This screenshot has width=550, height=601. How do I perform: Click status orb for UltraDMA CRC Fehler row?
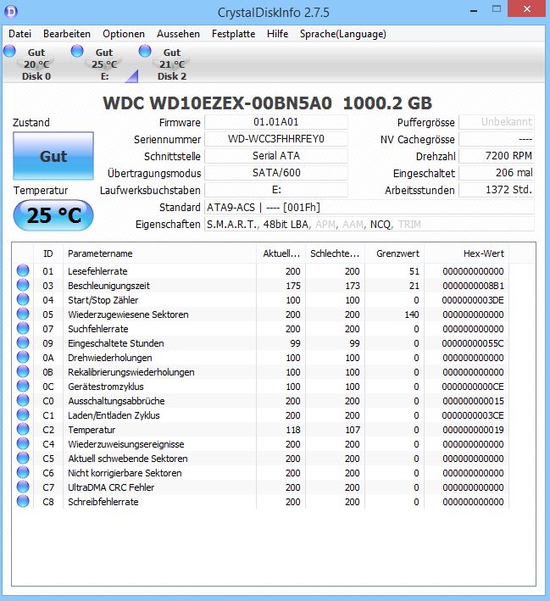23,487
